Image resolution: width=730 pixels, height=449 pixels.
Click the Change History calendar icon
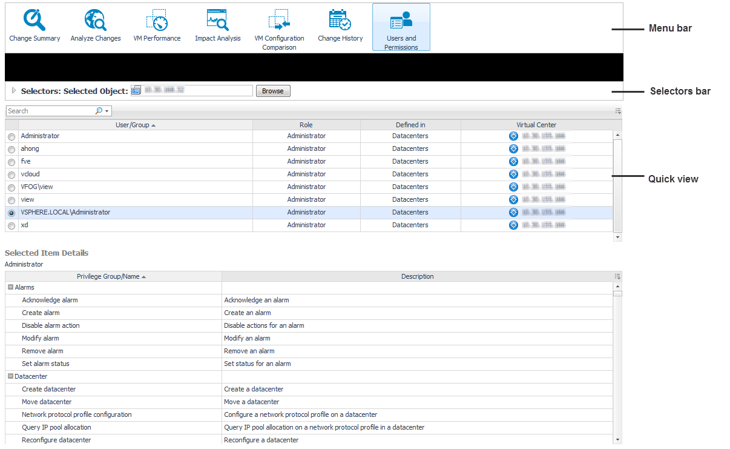tap(340, 21)
